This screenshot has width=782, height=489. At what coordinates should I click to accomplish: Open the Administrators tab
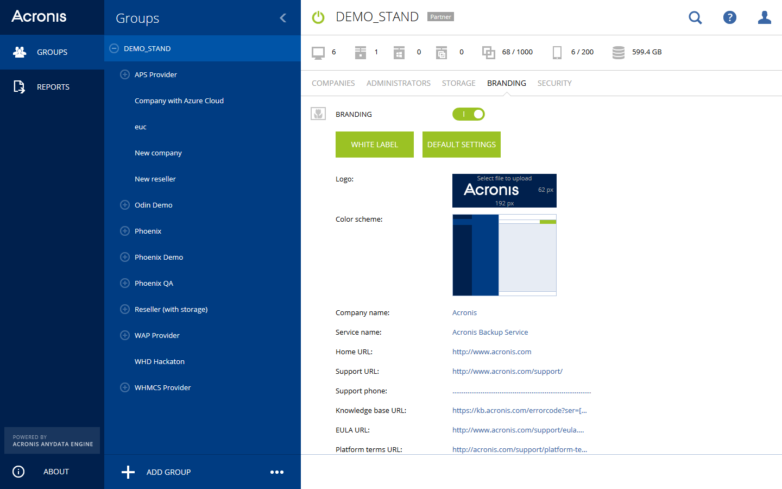coord(398,83)
